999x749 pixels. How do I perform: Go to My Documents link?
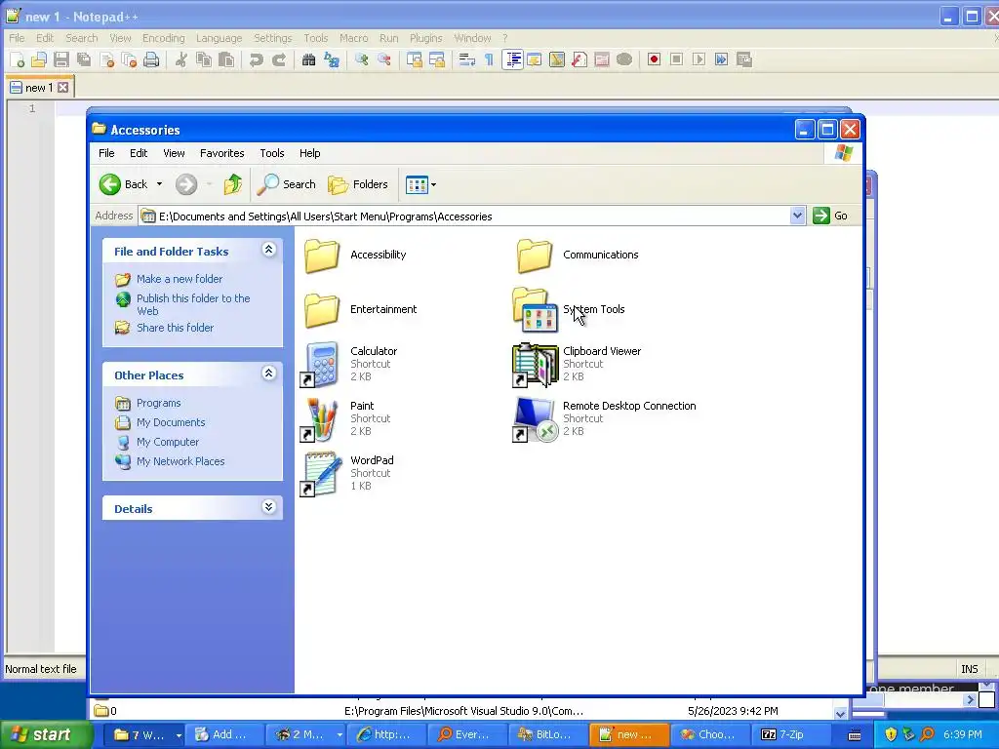(171, 422)
